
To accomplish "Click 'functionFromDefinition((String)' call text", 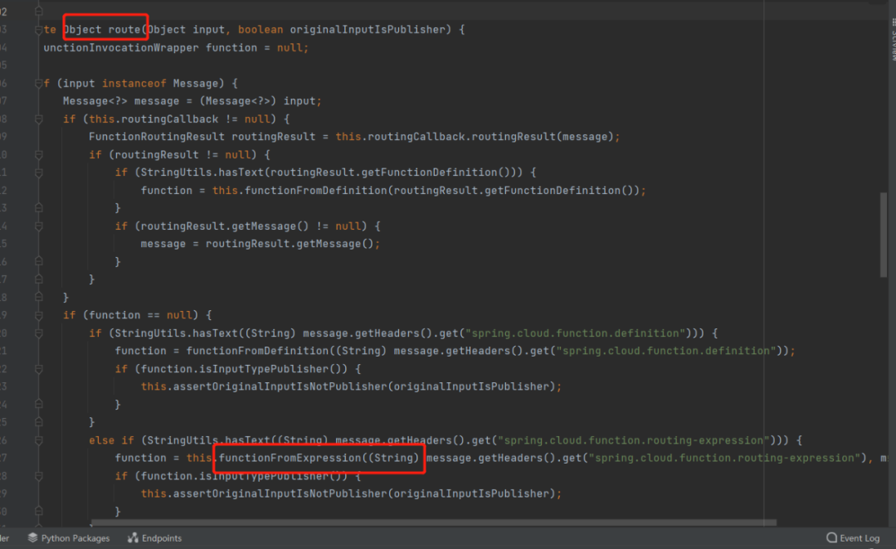I will coord(286,352).
